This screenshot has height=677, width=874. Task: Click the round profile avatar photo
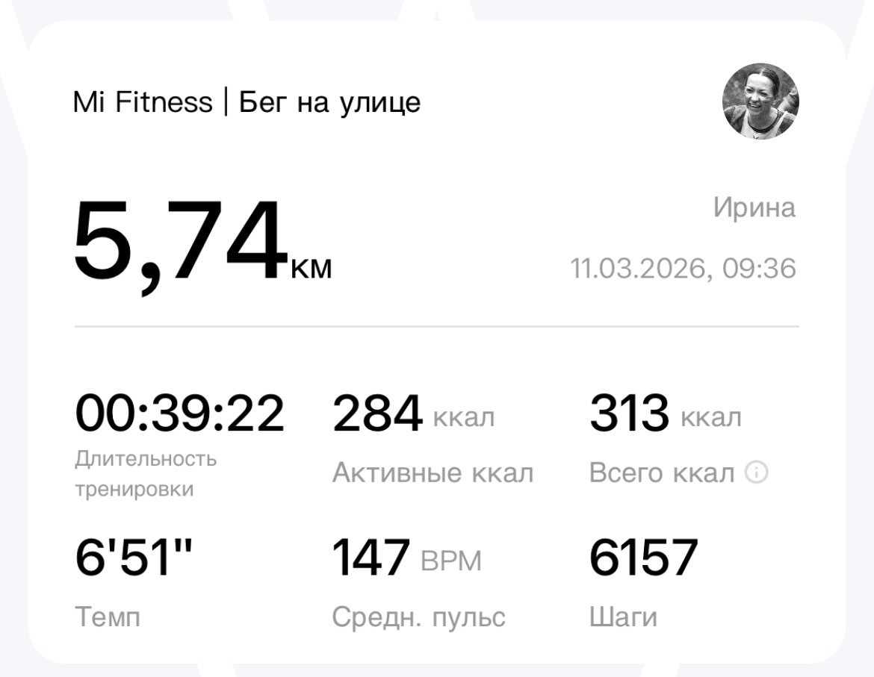coord(760,102)
